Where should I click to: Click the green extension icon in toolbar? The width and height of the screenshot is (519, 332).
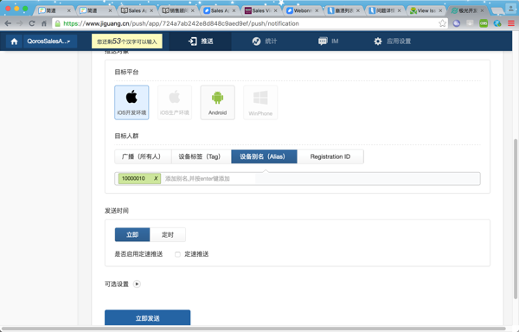coord(484,23)
